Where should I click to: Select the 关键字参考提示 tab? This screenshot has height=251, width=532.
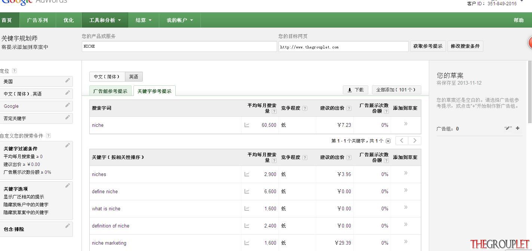[154, 91]
